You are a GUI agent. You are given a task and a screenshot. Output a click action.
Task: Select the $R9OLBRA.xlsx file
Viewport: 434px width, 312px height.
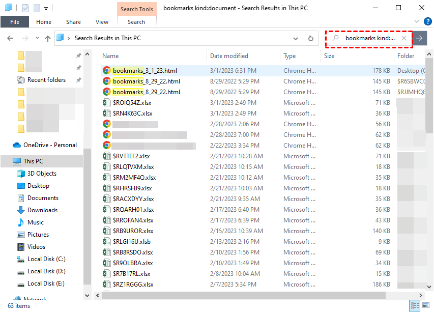(133, 263)
